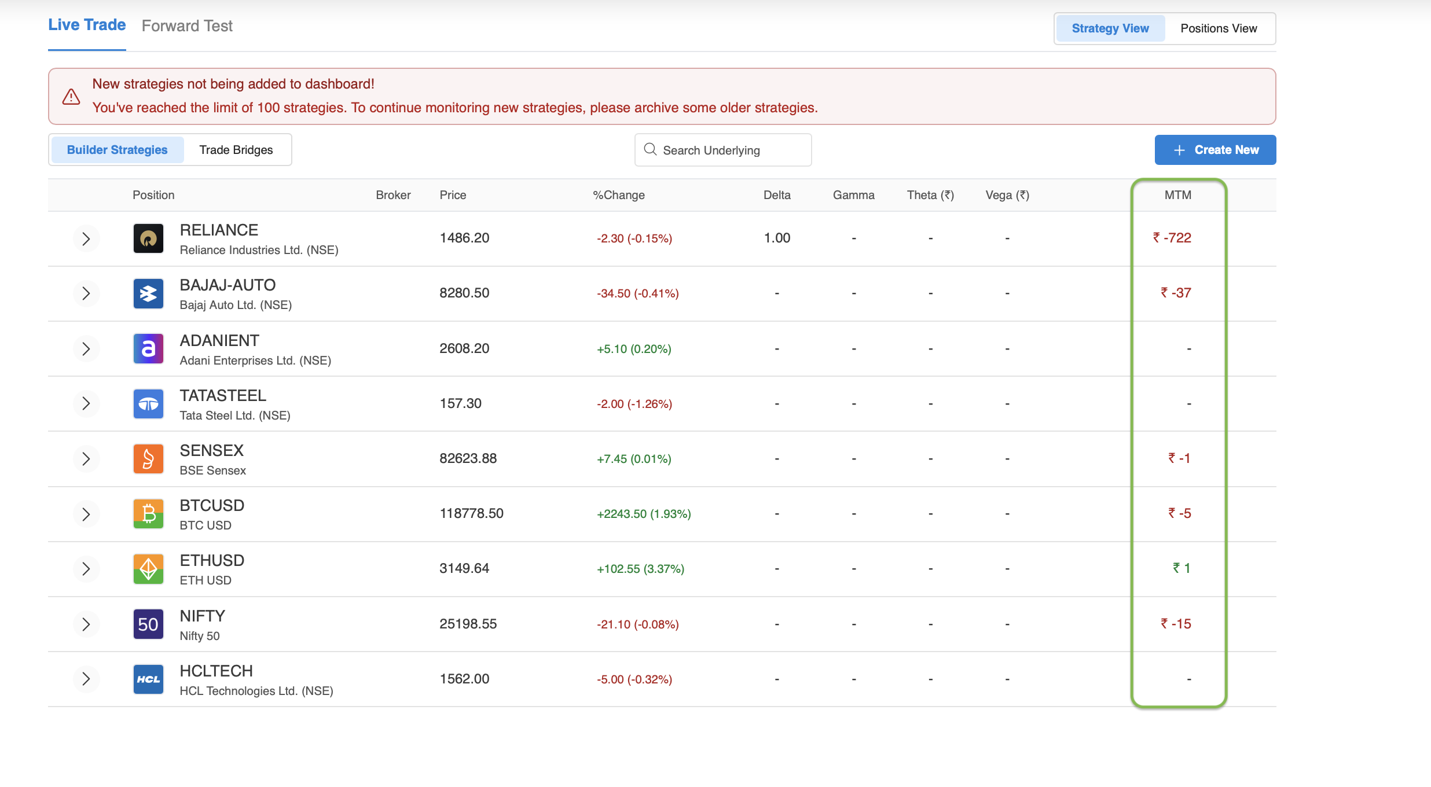
Task: Expand the ADANIENT row
Action: coord(86,348)
